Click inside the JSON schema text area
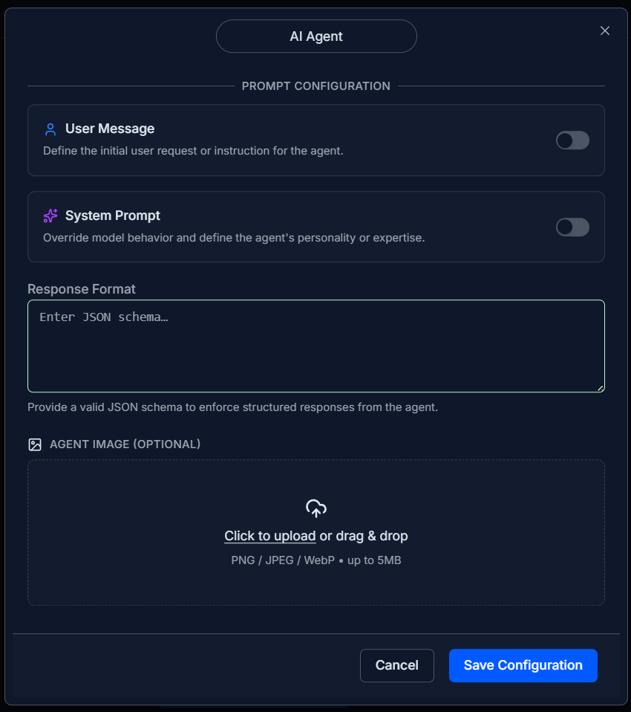The height and width of the screenshot is (712, 631). pos(315,346)
